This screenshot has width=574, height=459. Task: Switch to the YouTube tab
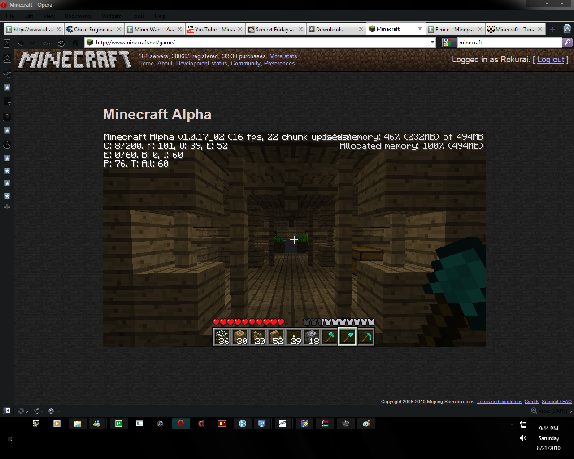pyautogui.click(x=215, y=30)
